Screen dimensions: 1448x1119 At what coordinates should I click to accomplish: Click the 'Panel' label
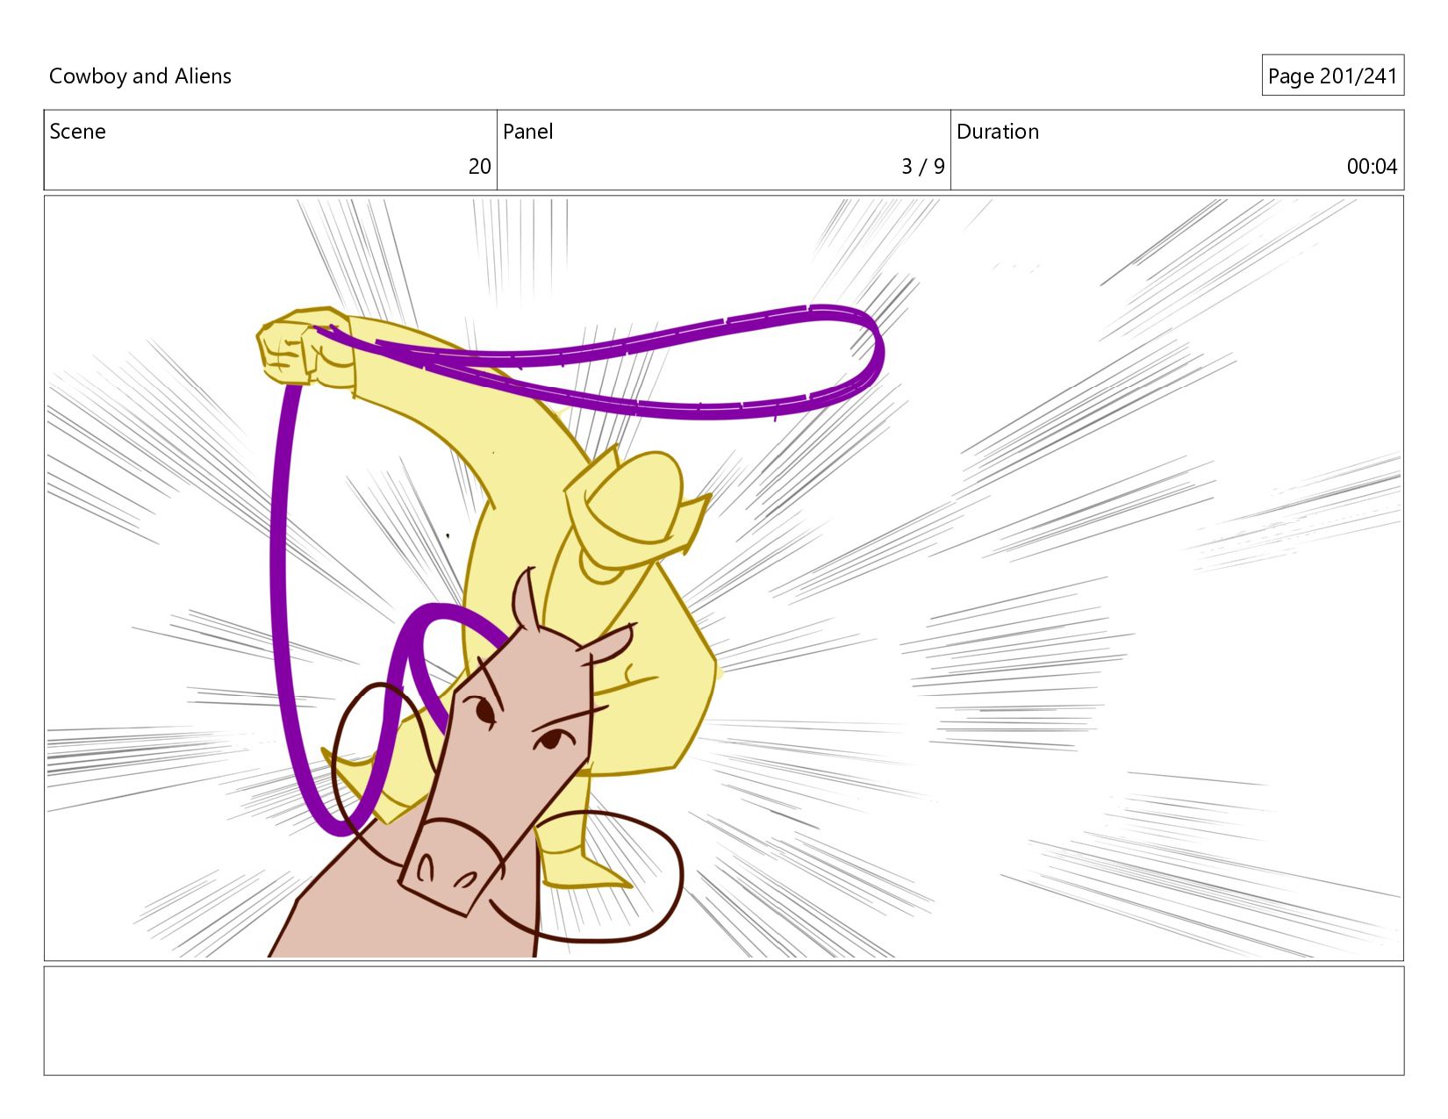(527, 132)
